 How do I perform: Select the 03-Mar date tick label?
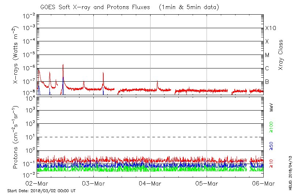(x=93, y=183)
